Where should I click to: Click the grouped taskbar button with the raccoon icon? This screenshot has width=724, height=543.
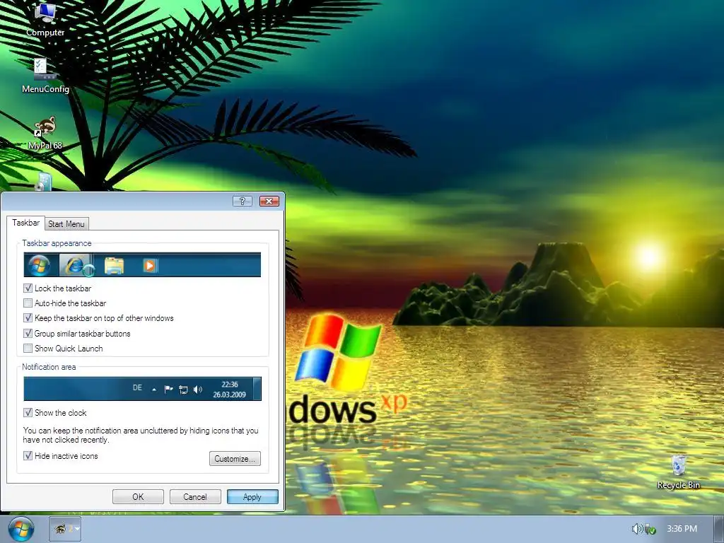coord(65,529)
